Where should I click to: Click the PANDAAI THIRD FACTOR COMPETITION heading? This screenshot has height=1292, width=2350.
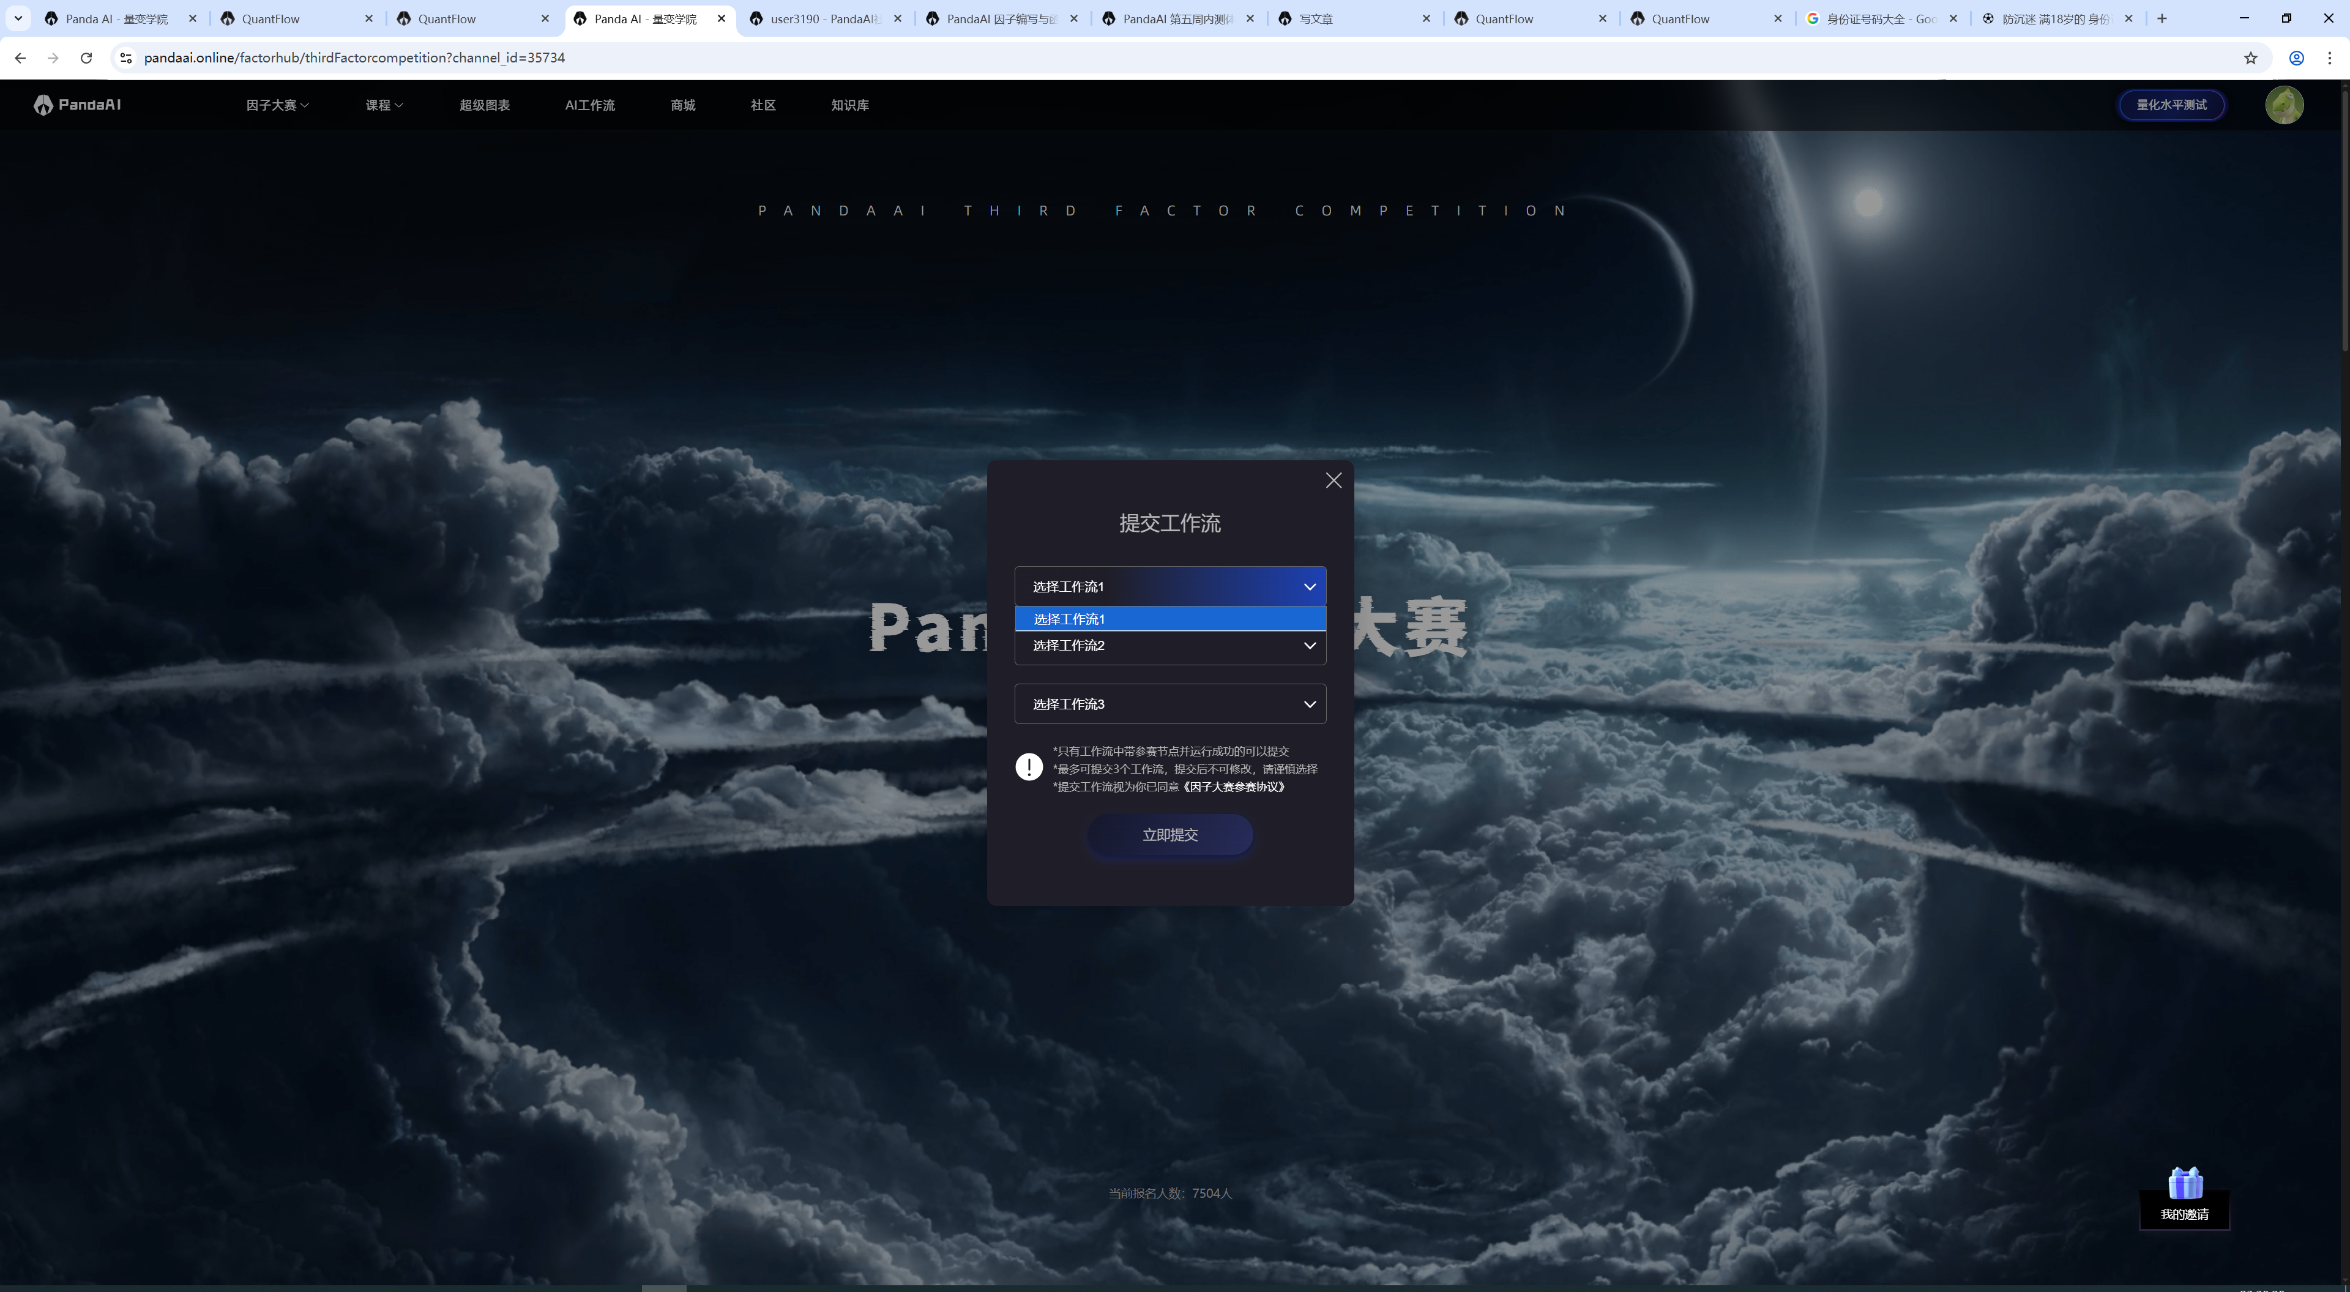pyautogui.click(x=1164, y=211)
